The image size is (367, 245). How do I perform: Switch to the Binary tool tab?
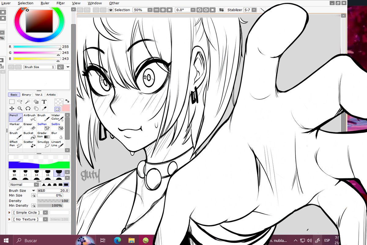[x=26, y=95]
